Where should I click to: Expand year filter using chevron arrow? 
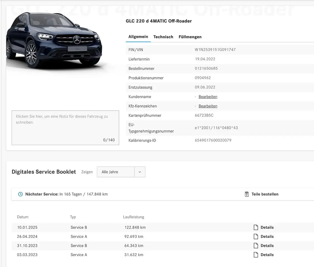[x=140, y=172]
